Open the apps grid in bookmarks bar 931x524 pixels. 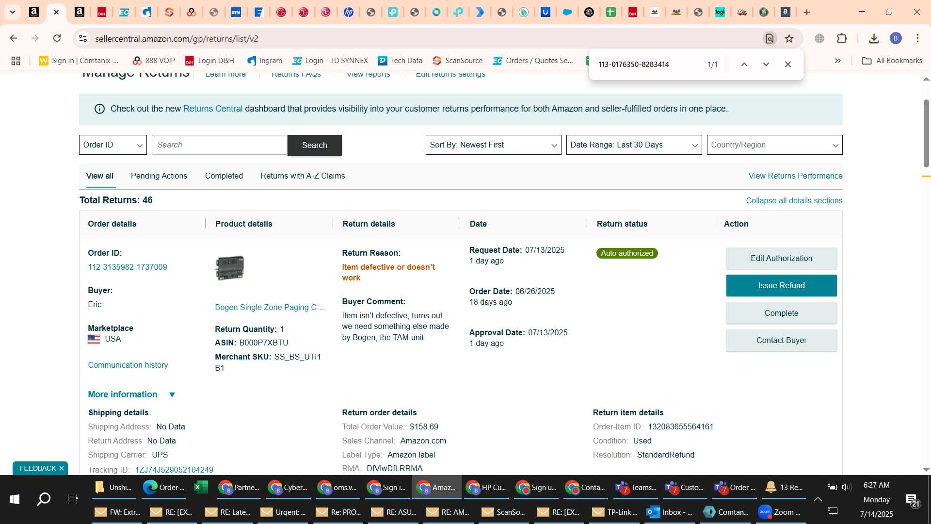pyautogui.click(x=16, y=61)
